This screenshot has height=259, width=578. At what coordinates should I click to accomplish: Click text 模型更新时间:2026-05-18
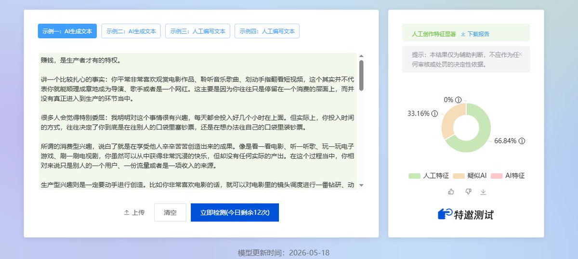point(284,253)
